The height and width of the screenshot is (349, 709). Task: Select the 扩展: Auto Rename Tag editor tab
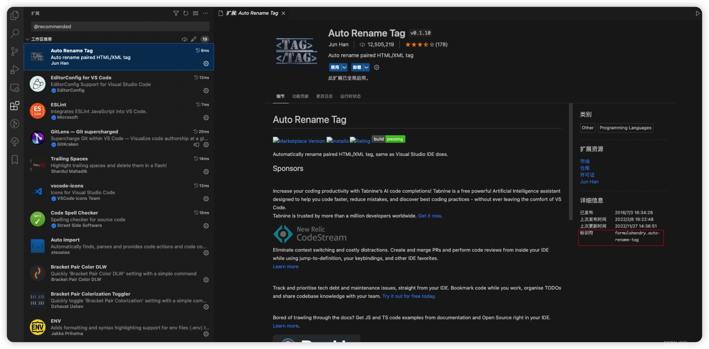(252, 13)
